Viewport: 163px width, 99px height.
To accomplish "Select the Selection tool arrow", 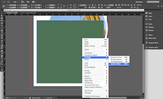I will 2,13.
